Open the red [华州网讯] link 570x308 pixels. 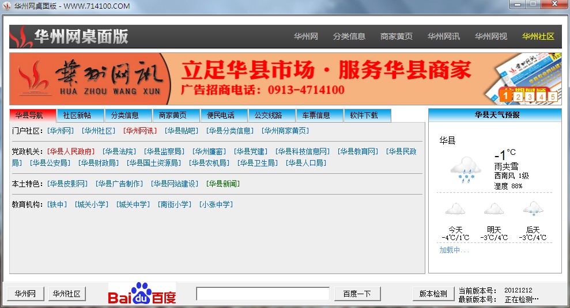(140, 131)
